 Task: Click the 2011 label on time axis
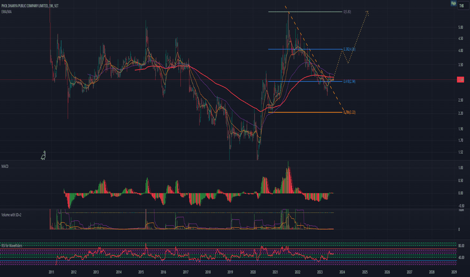coord(51,272)
